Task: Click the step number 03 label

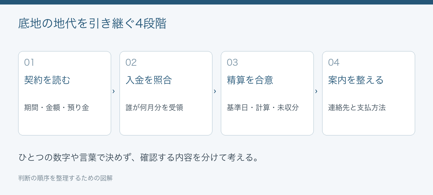Action: point(232,62)
